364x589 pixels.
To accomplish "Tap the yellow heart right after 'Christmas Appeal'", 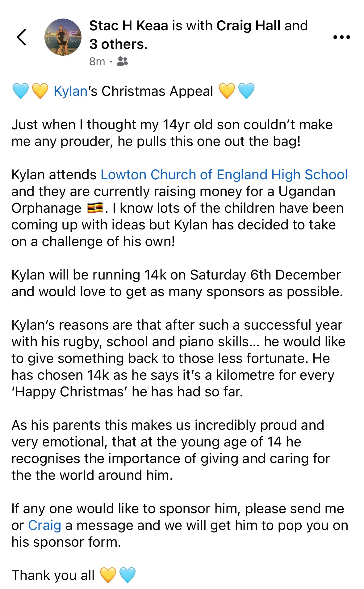I will point(227,91).
